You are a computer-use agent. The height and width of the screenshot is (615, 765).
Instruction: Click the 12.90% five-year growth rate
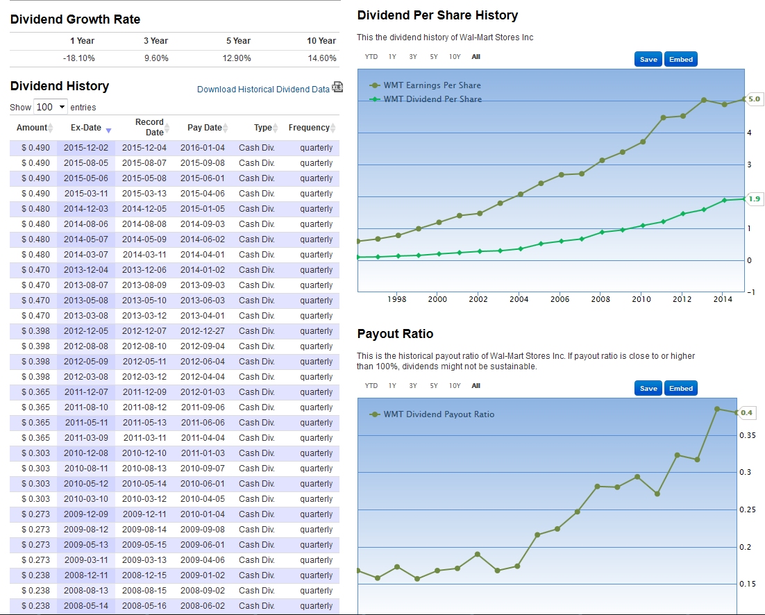click(237, 58)
